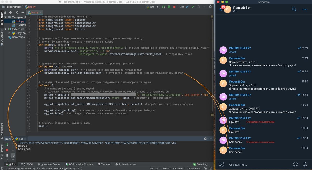Toggle tool window buttons icon in status bar corner
Screen dimensions: 312x170
click(2, 168)
